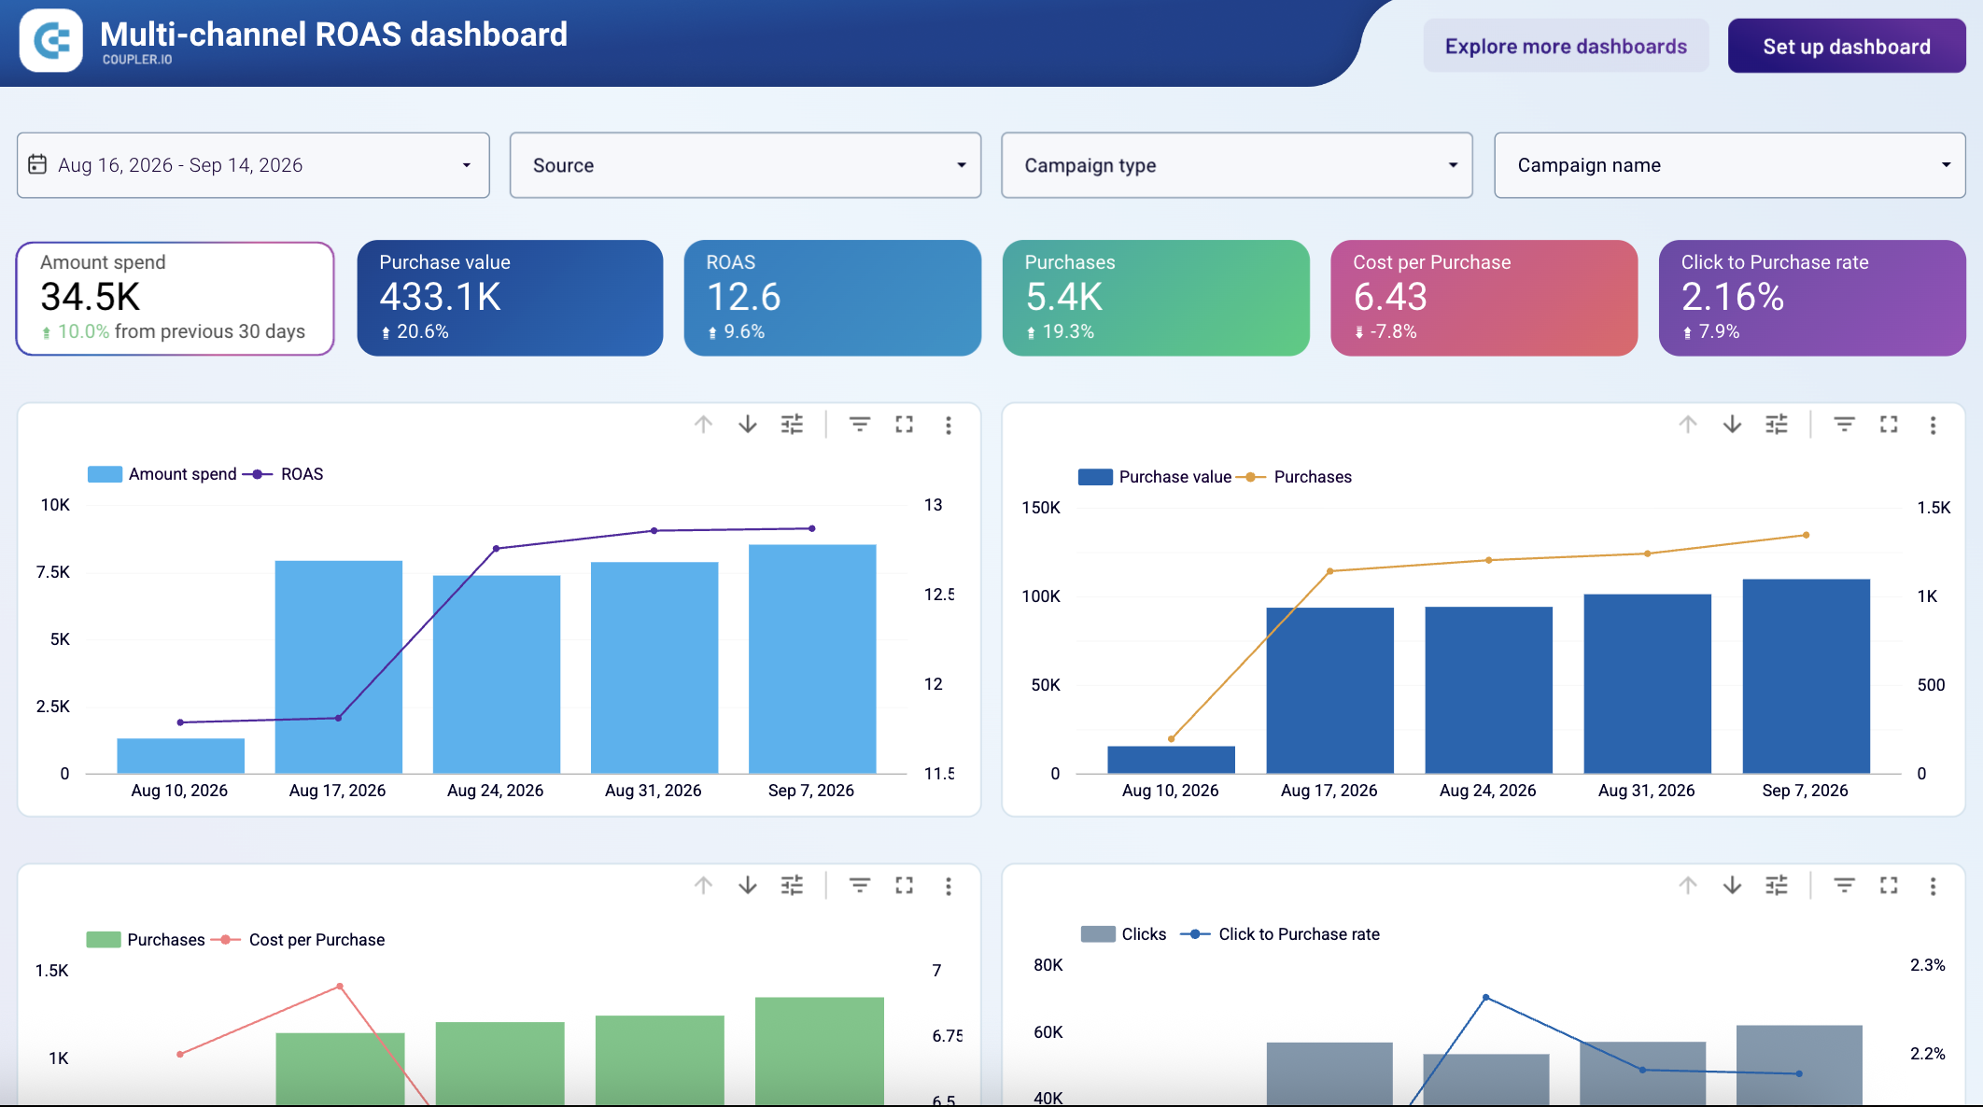Click the Aug 10, 2026 Amount spend bar
The image size is (1983, 1107).
point(180,756)
